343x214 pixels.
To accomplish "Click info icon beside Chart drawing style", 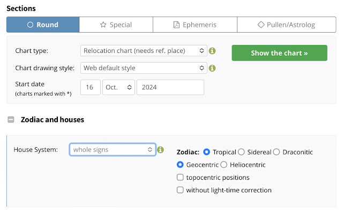I will (212, 68).
